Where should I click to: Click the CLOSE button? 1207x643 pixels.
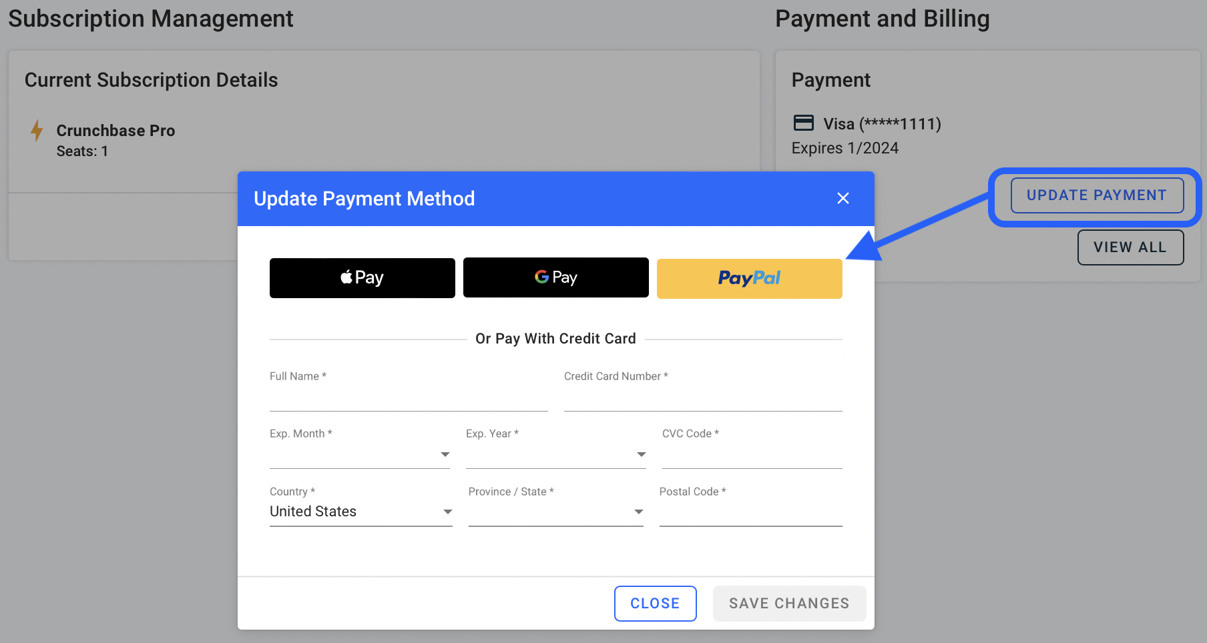tap(656, 604)
